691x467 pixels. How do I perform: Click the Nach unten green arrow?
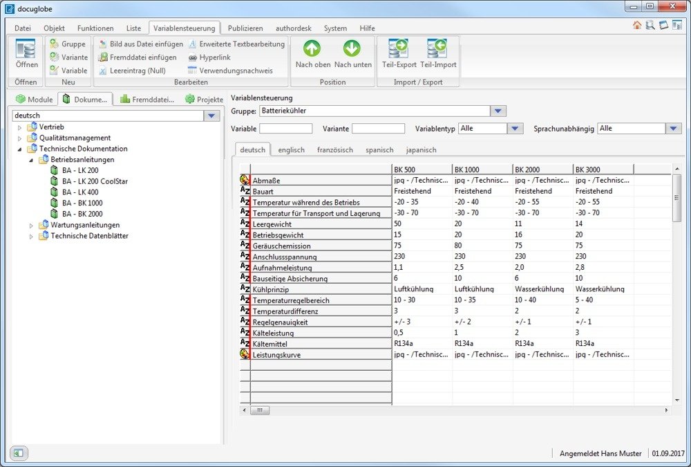(352, 49)
